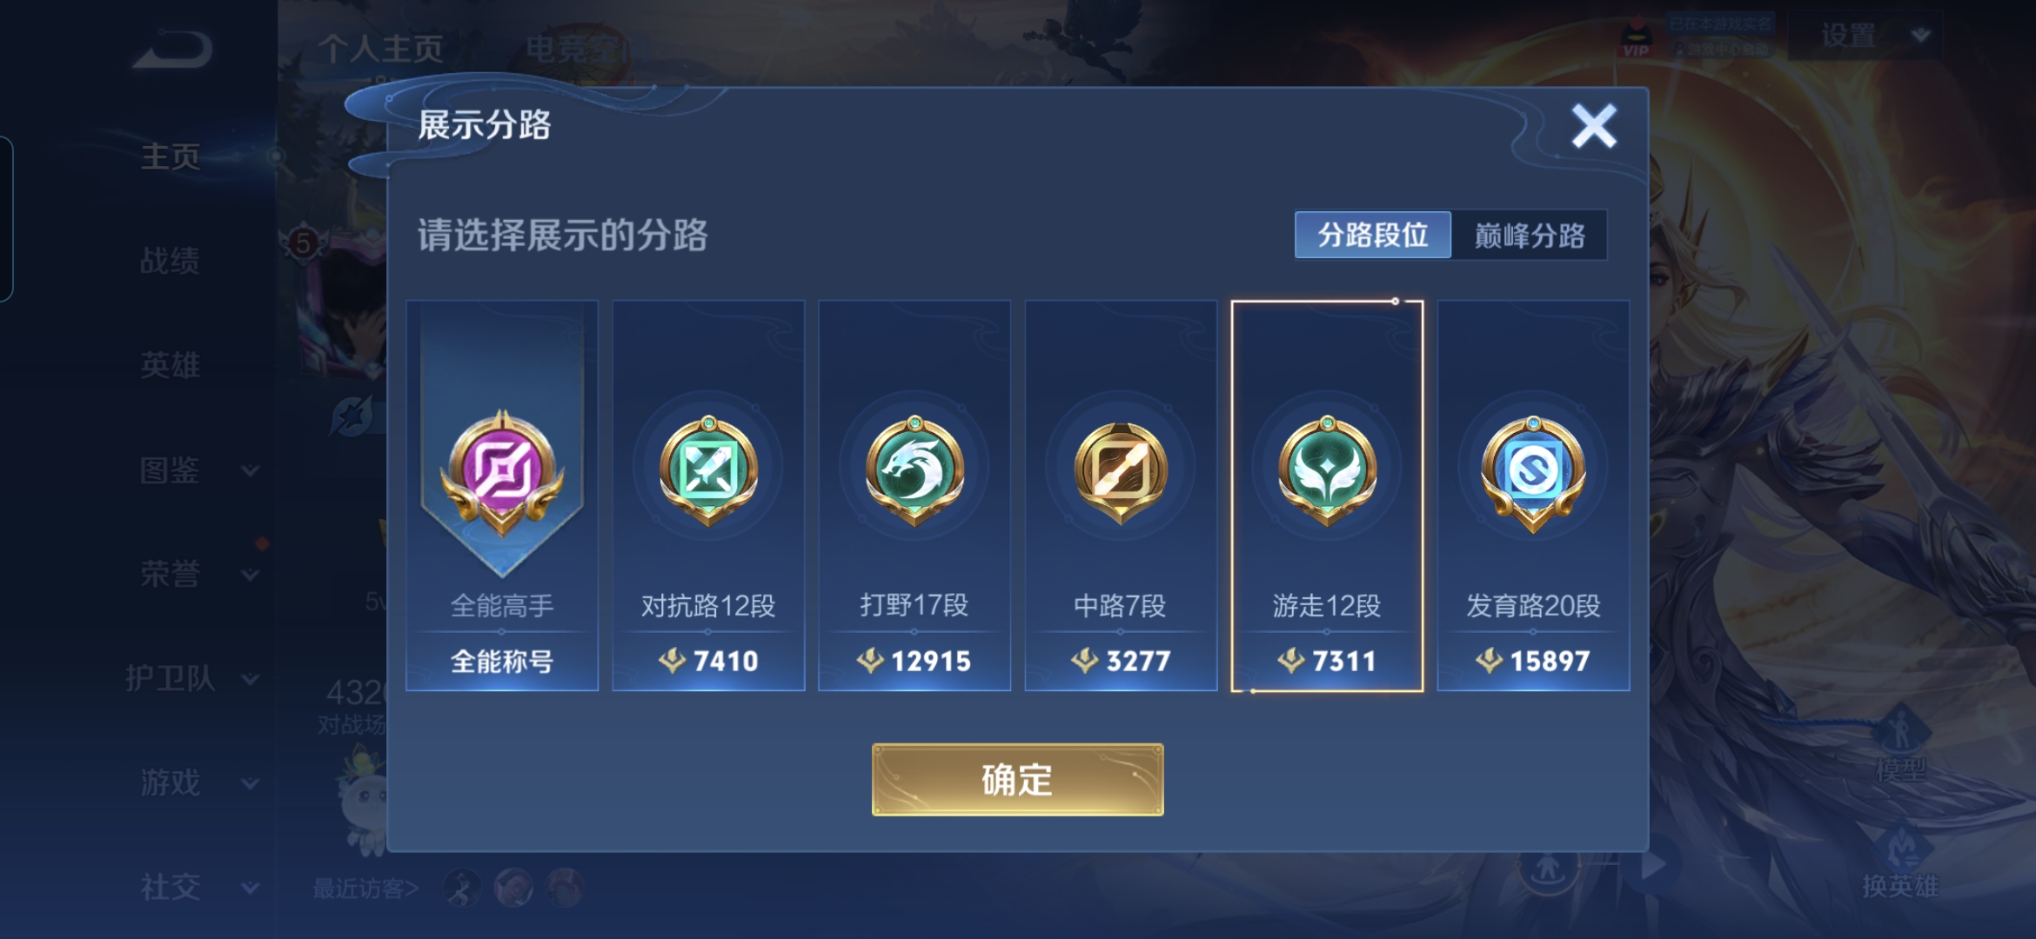Confirm with the 确定 button
The image size is (2036, 939).
(1017, 780)
